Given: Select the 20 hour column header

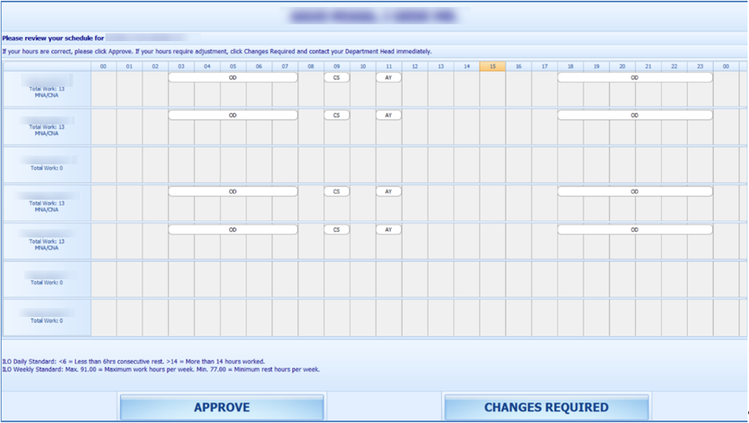Looking at the screenshot, I should 622,66.
